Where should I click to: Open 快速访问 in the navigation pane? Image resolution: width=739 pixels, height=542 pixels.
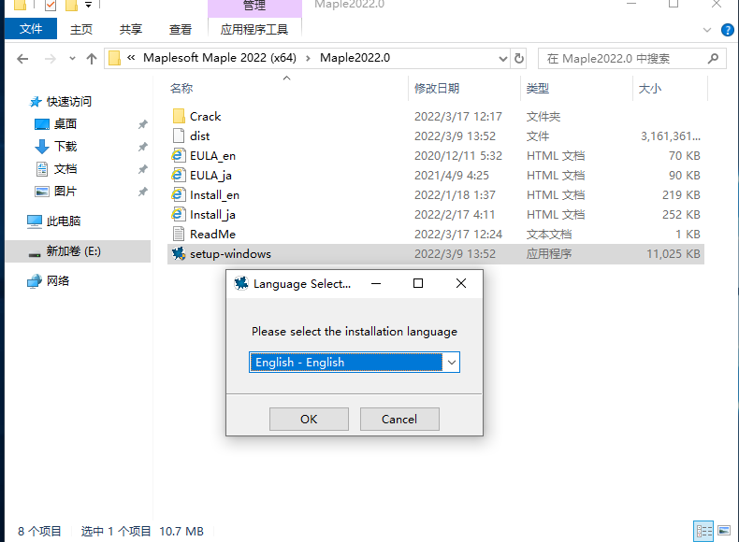coord(69,102)
